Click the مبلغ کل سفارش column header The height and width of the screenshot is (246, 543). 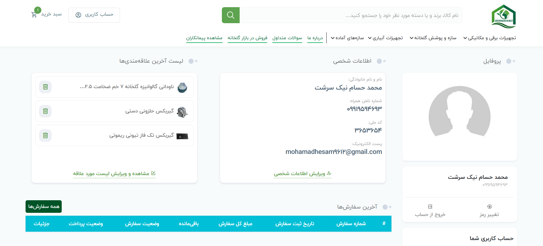tap(236, 224)
